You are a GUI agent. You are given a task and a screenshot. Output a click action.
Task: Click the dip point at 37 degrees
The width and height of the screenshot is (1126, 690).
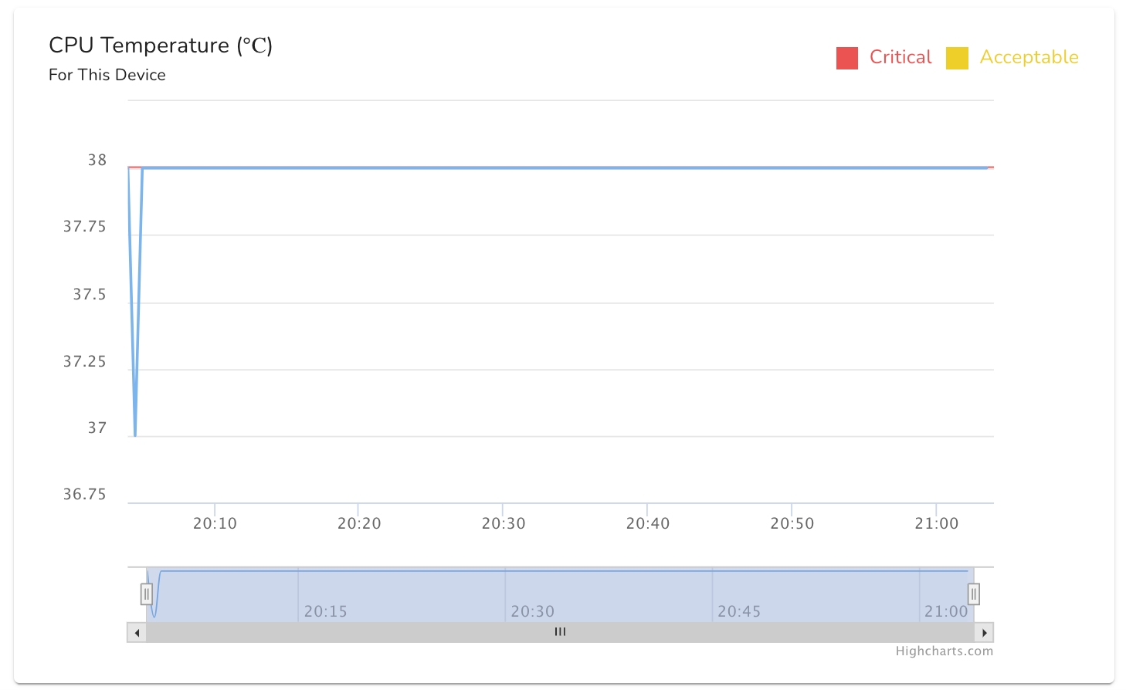pos(135,435)
